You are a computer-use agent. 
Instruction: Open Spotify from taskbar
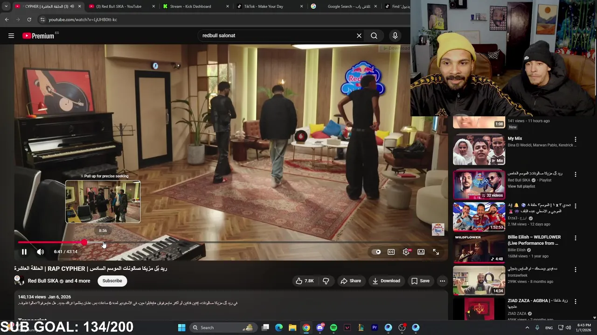coord(333,328)
